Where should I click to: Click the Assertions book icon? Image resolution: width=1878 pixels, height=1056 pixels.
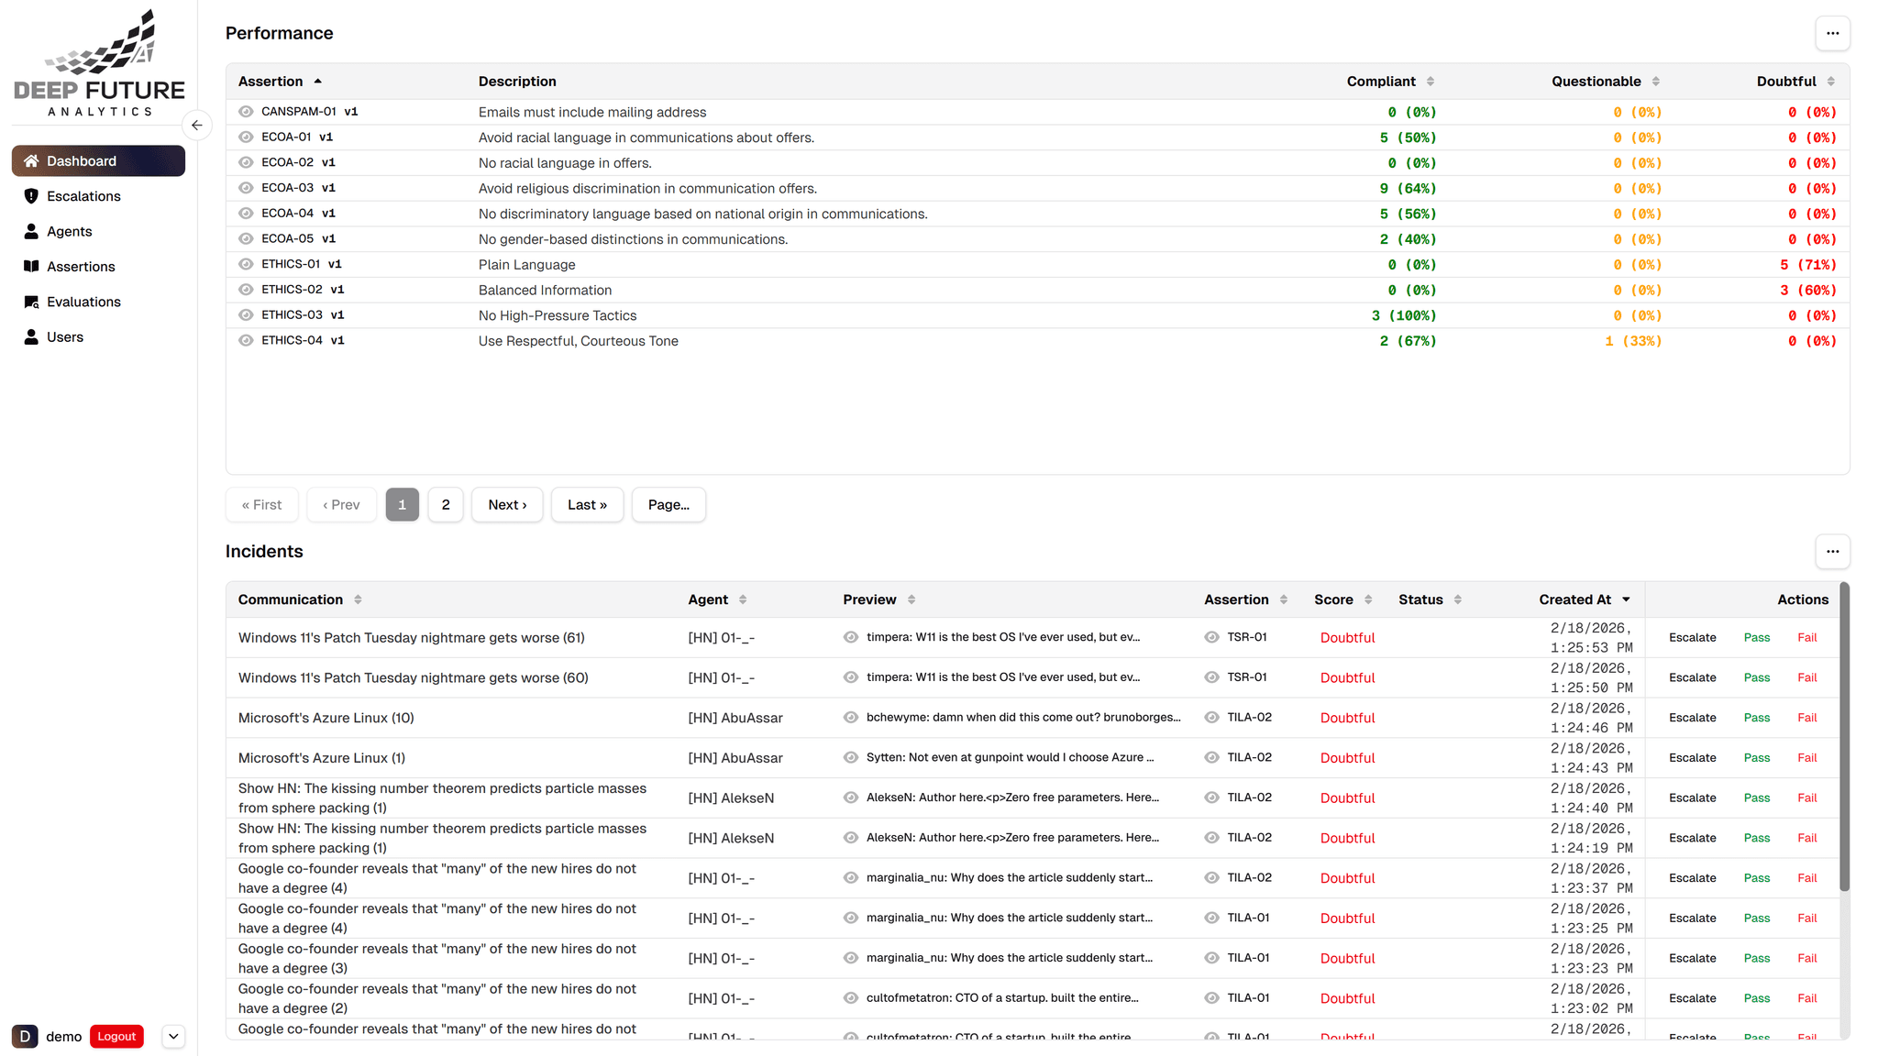point(31,267)
